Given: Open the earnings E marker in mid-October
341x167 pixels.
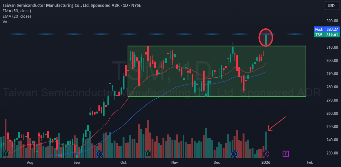Looking at the screenshot, I should (148, 154).
